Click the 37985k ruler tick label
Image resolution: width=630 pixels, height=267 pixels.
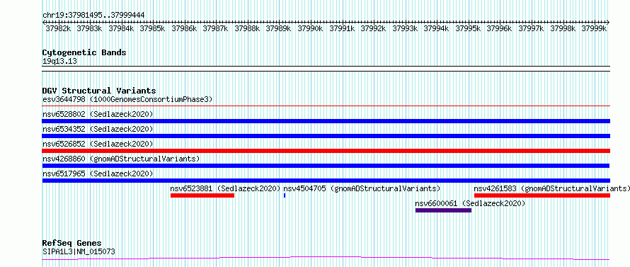(x=153, y=28)
